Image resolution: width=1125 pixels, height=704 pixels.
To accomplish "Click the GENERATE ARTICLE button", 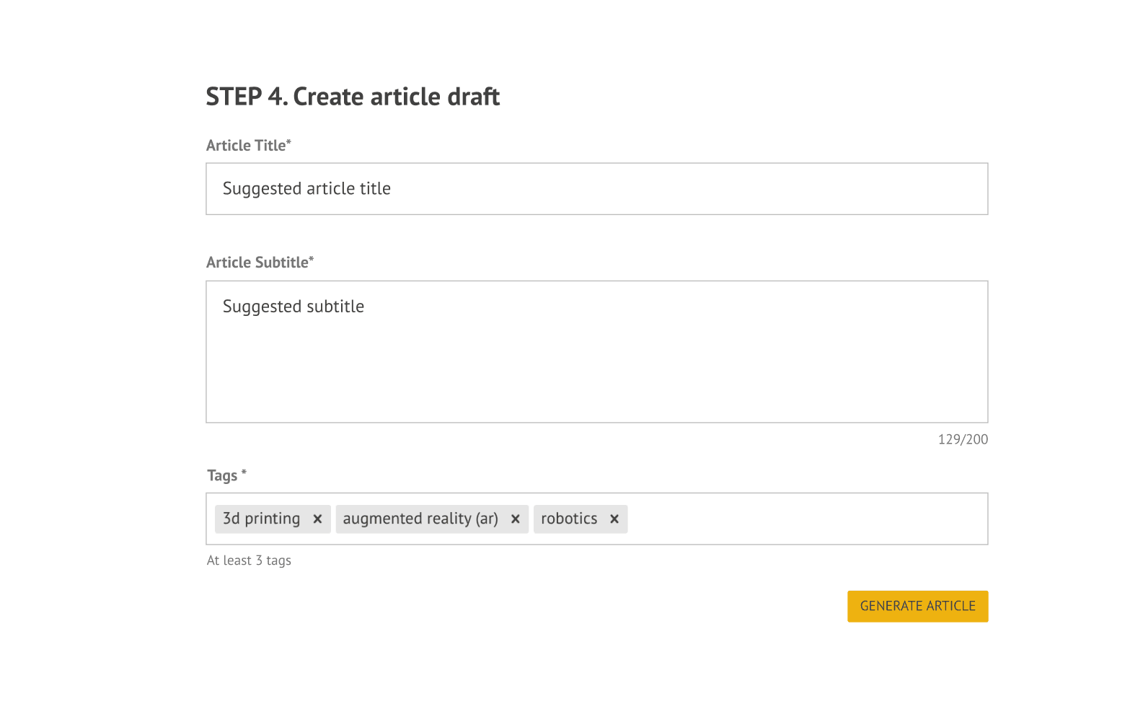I will (917, 606).
